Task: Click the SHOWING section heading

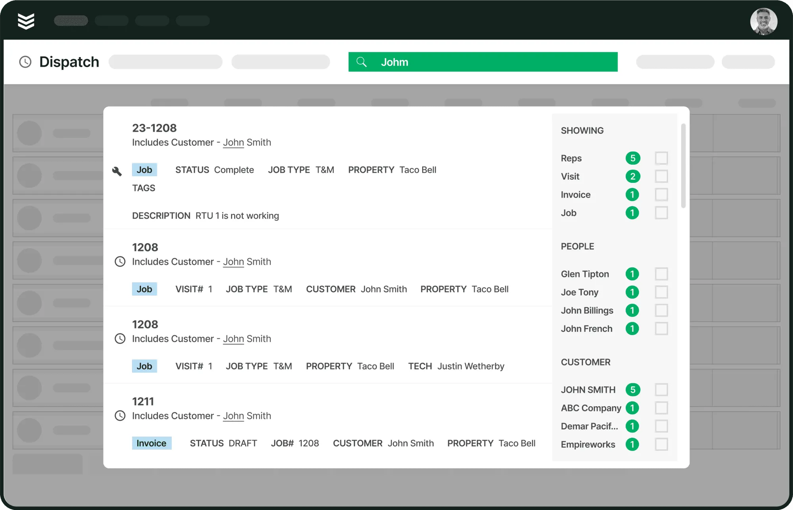Action: (x=582, y=131)
